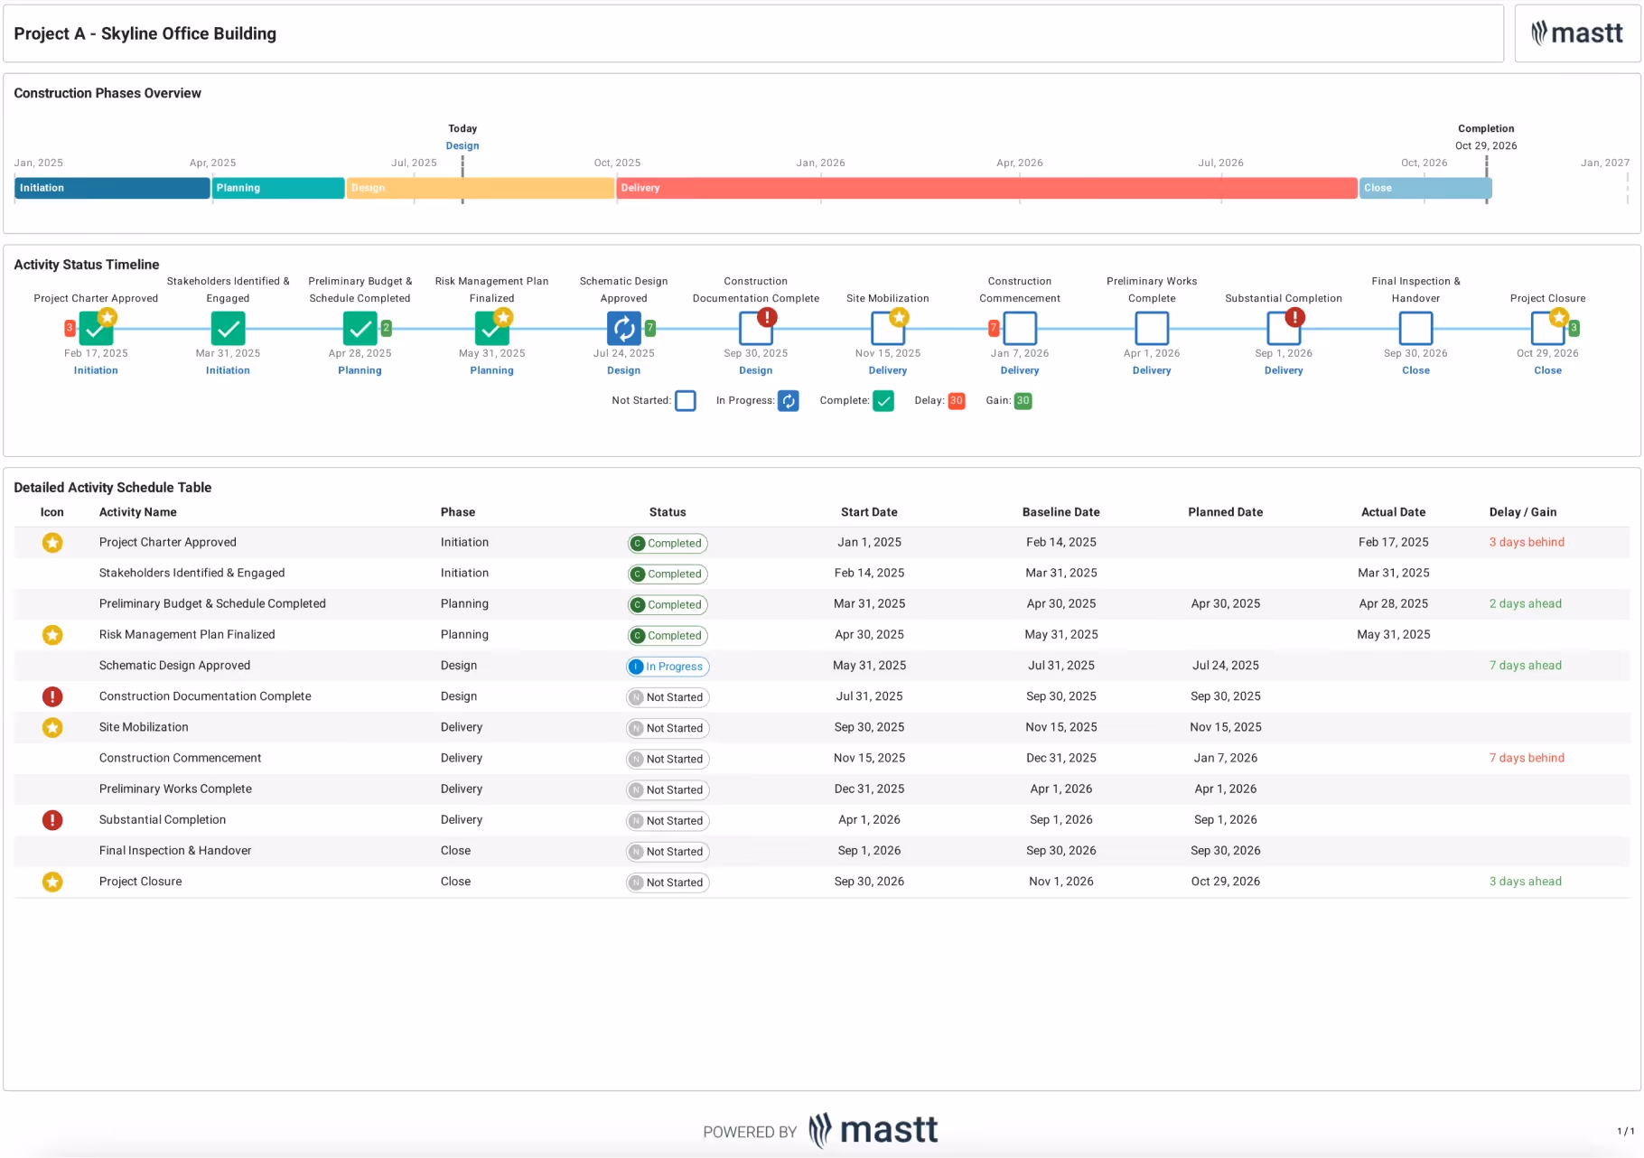Click the star icon in Project Closure table row

[x=52, y=882]
